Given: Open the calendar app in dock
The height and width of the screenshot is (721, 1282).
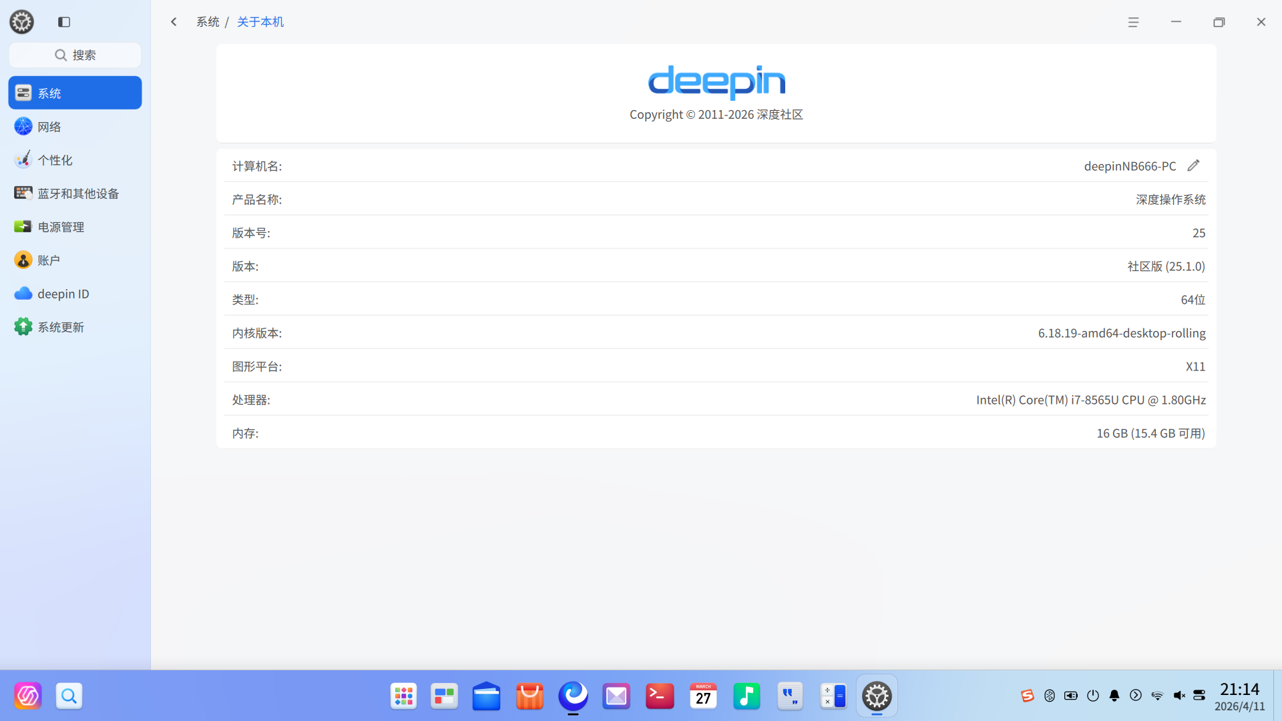Looking at the screenshot, I should pyautogui.click(x=703, y=696).
